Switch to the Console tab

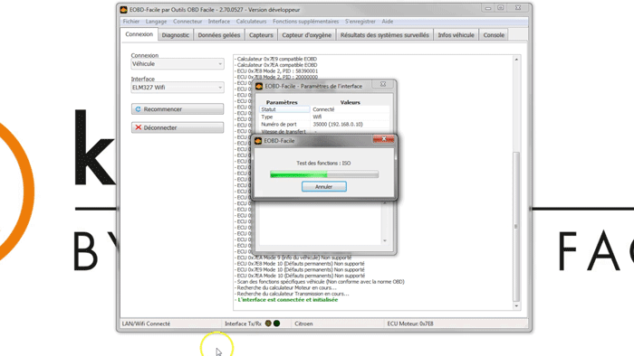(x=494, y=35)
